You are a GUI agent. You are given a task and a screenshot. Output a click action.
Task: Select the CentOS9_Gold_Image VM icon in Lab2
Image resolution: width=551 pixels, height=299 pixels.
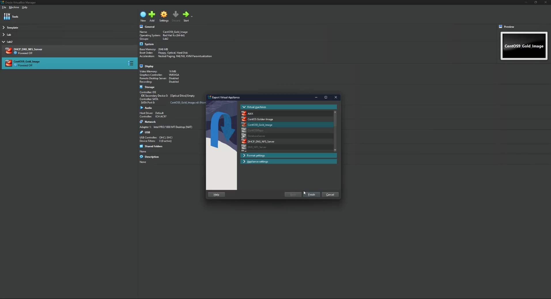9,63
